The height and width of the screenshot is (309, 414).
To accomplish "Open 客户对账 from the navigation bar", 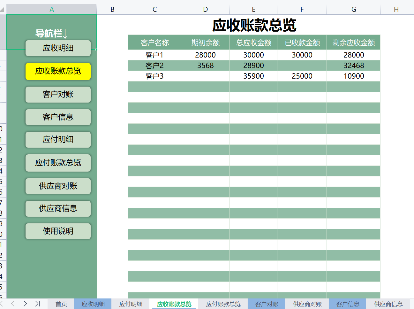I will click(x=58, y=95).
